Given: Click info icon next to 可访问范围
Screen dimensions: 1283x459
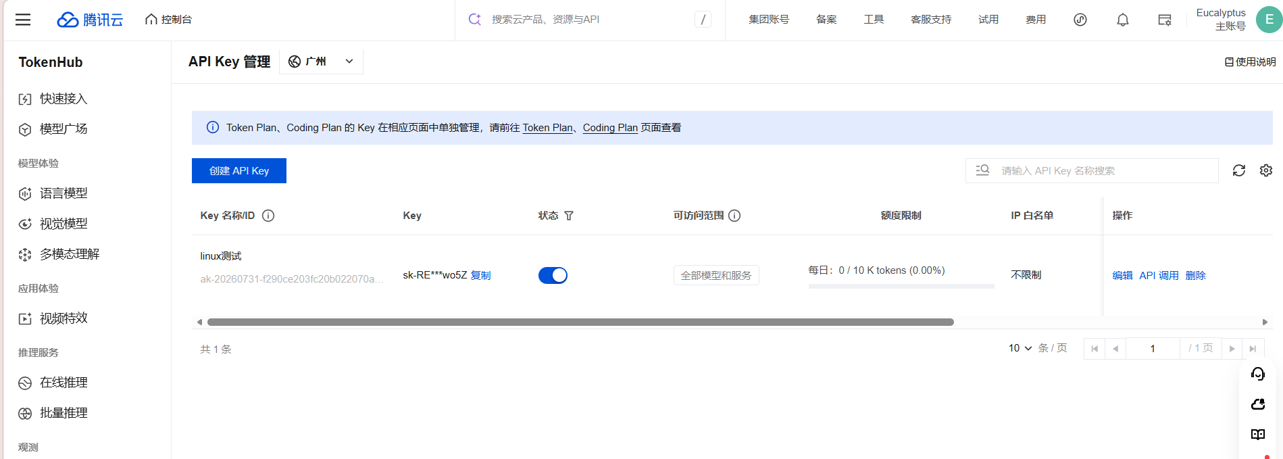Looking at the screenshot, I should pos(734,216).
